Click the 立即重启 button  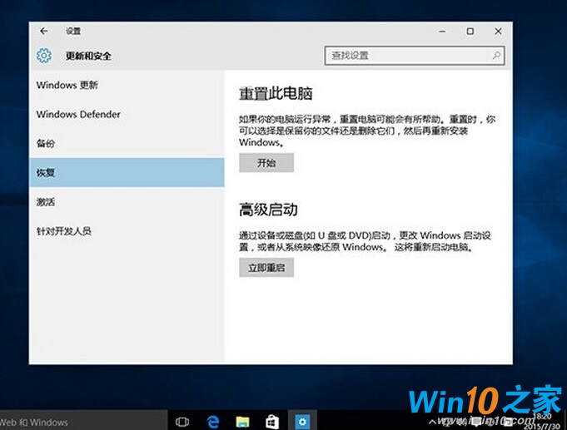click(x=266, y=267)
